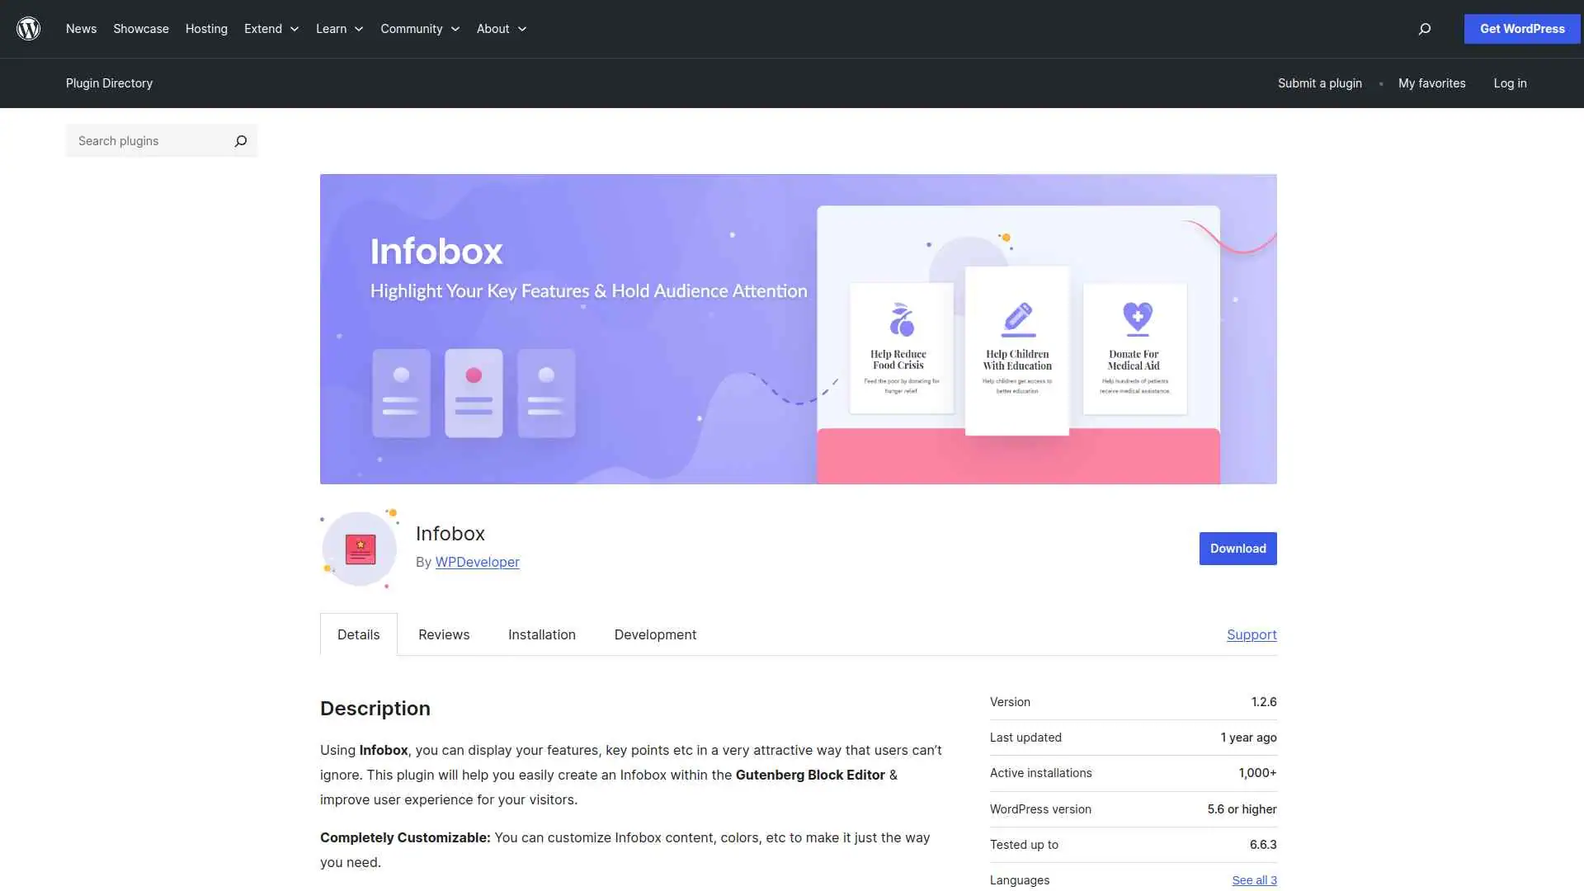Click the Infobox plugin icon
Image resolution: width=1584 pixels, height=891 pixels.
(x=359, y=548)
